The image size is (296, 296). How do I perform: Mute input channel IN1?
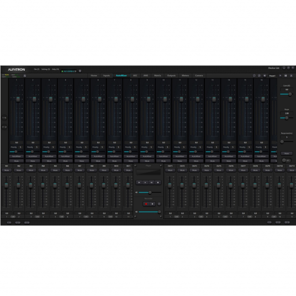pos(7,170)
